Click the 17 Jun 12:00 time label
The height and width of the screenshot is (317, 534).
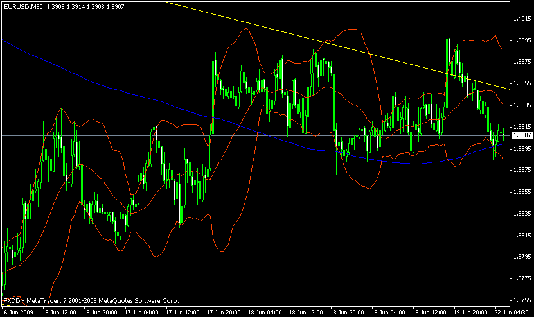click(x=183, y=313)
